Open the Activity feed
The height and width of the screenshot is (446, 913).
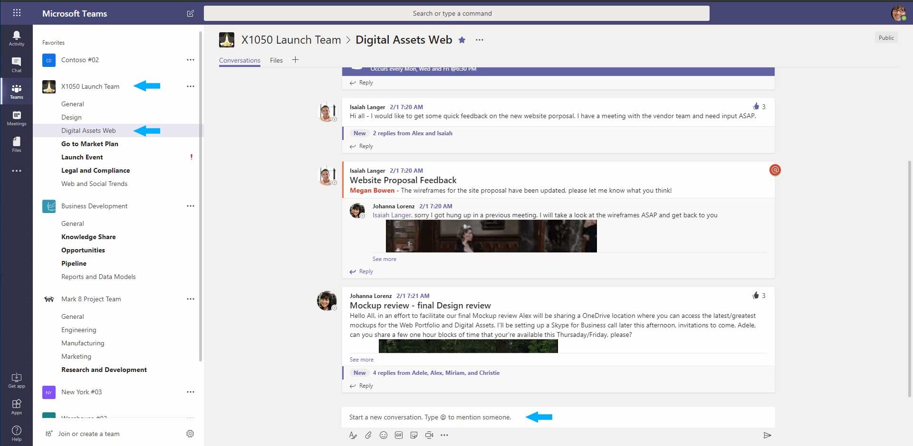(x=17, y=38)
